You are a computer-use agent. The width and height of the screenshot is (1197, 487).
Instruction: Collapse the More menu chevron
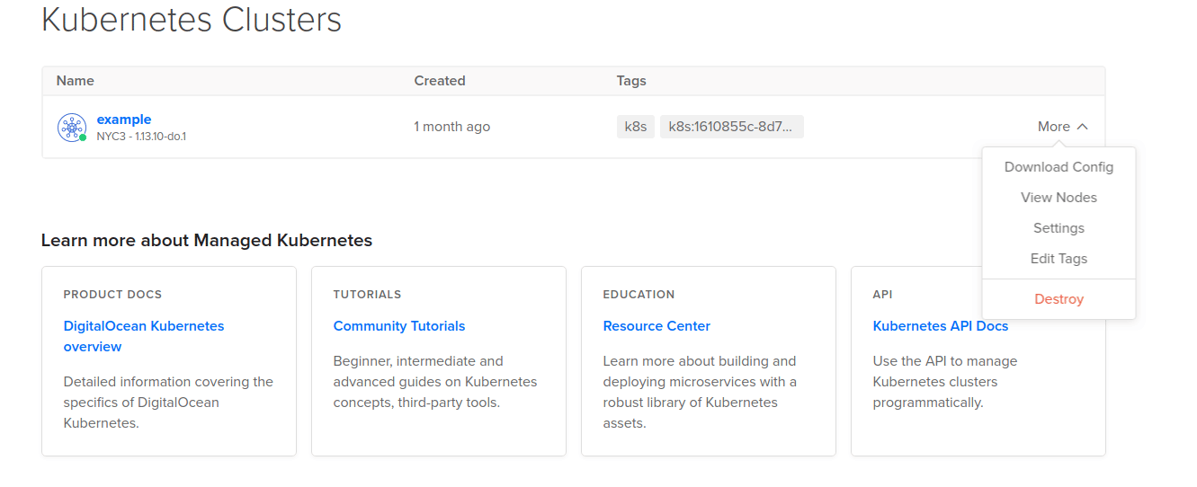coord(1082,127)
